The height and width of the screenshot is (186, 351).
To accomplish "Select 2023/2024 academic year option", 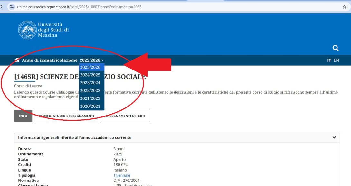I will pyautogui.click(x=90, y=83).
